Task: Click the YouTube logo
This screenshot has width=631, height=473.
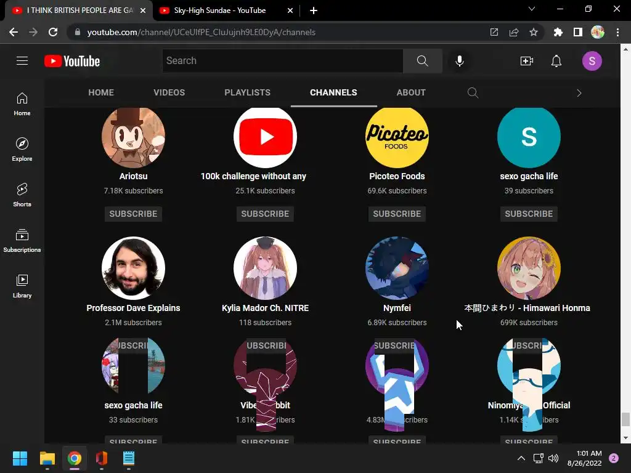Action: [x=72, y=61]
